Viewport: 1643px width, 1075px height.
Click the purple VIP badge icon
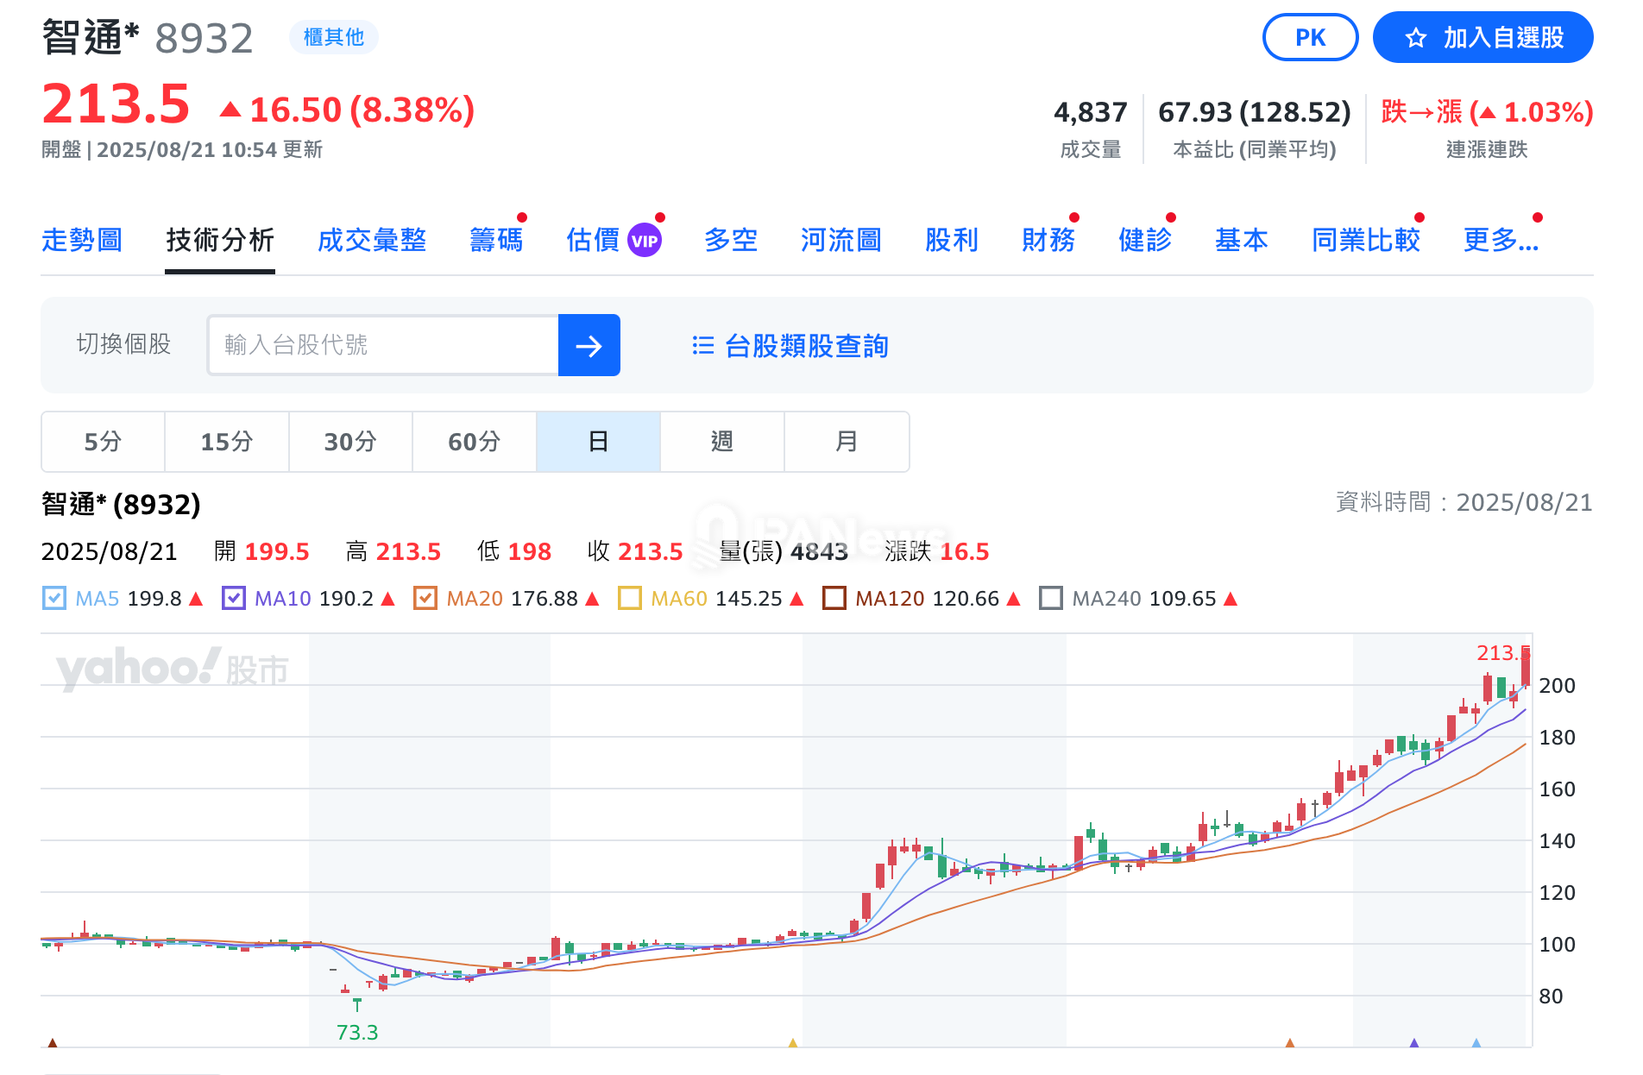pyautogui.click(x=645, y=241)
